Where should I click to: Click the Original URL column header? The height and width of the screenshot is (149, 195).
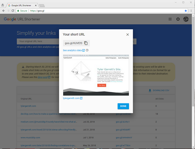(x=26, y=99)
